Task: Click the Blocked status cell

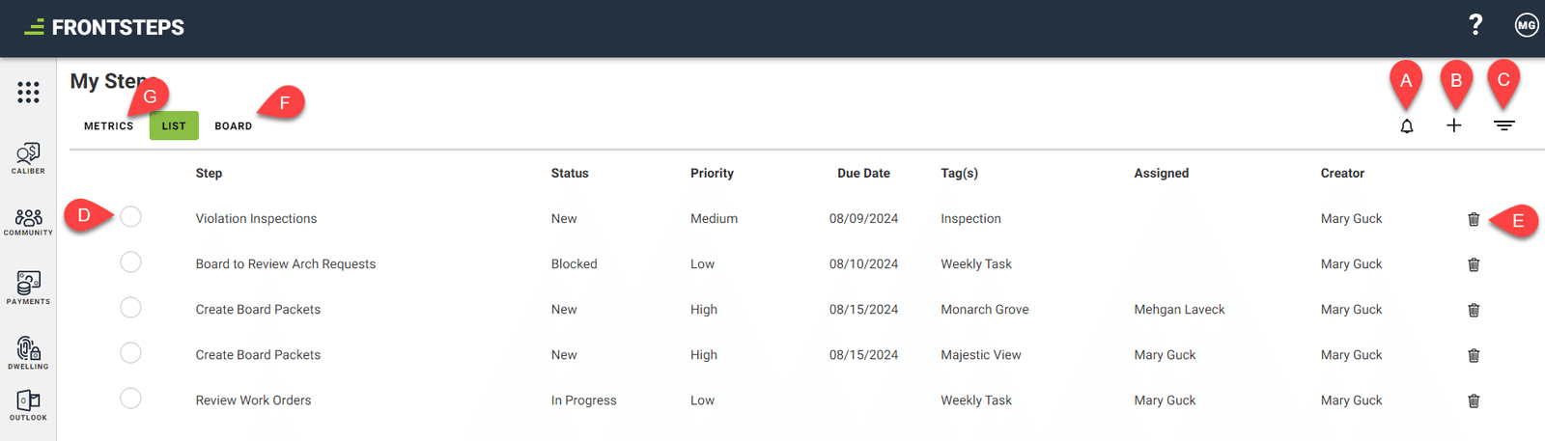Action: point(574,264)
